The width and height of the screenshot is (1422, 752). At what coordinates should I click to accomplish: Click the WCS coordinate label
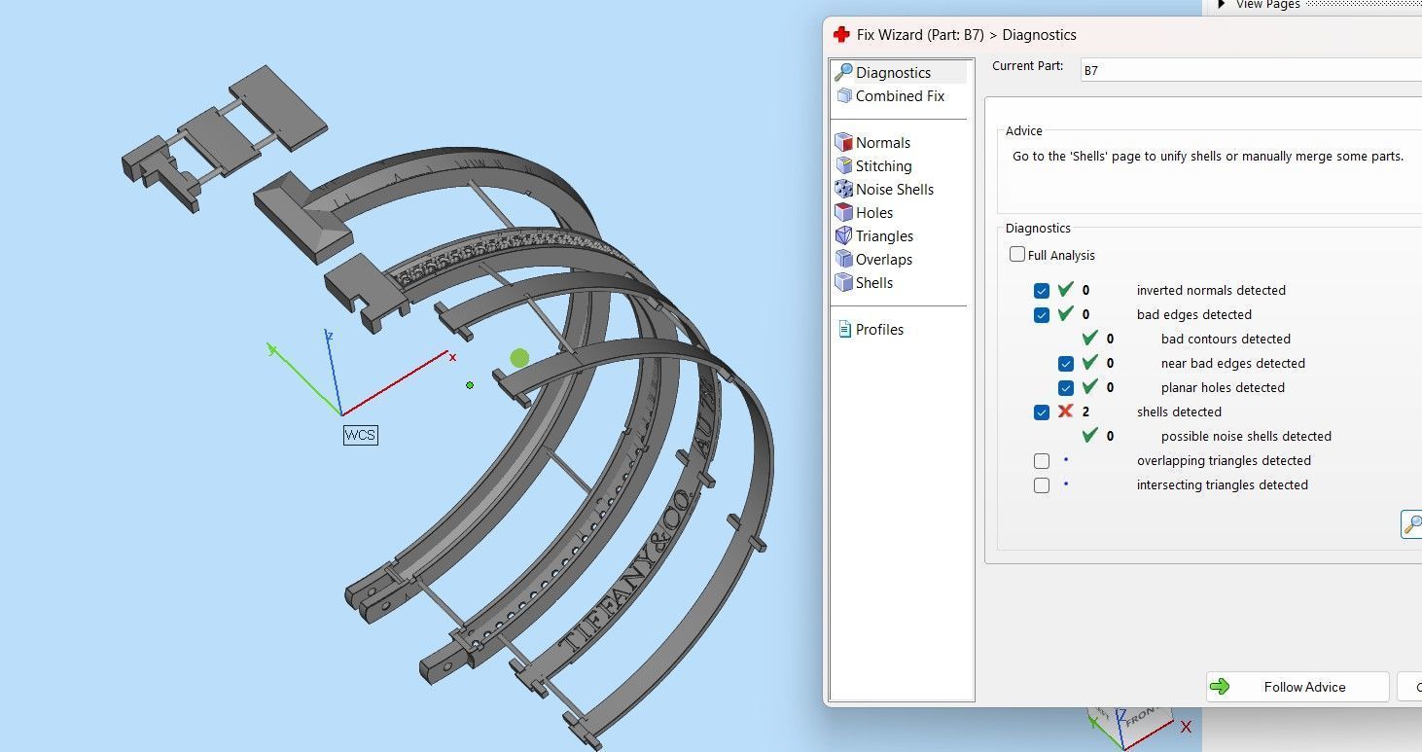pyautogui.click(x=360, y=435)
